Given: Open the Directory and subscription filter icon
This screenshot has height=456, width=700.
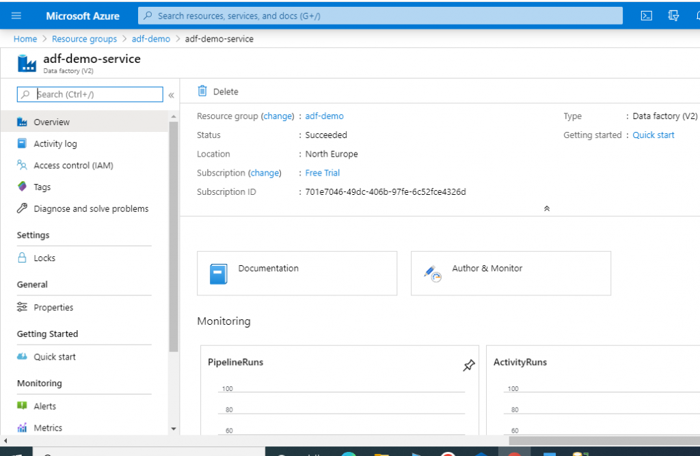Looking at the screenshot, I should click(673, 16).
